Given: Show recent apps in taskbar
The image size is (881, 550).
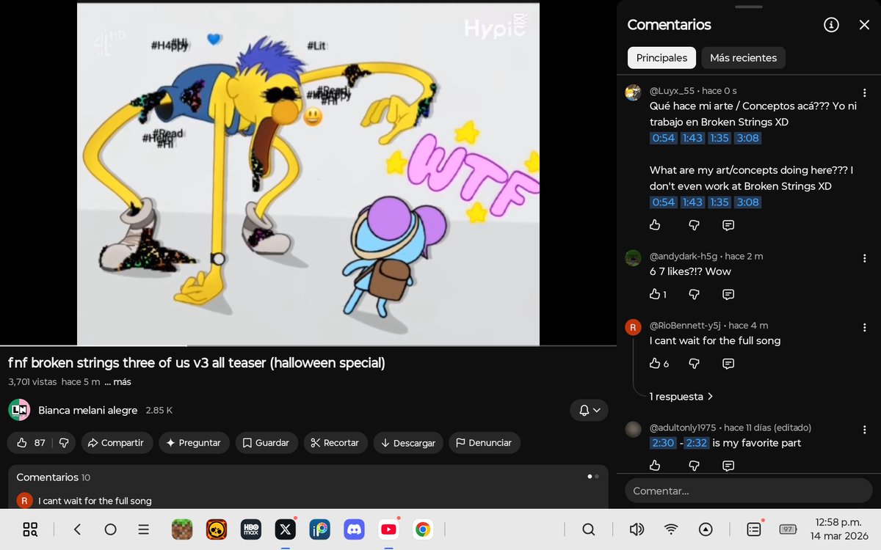Looking at the screenshot, I should pos(144,529).
